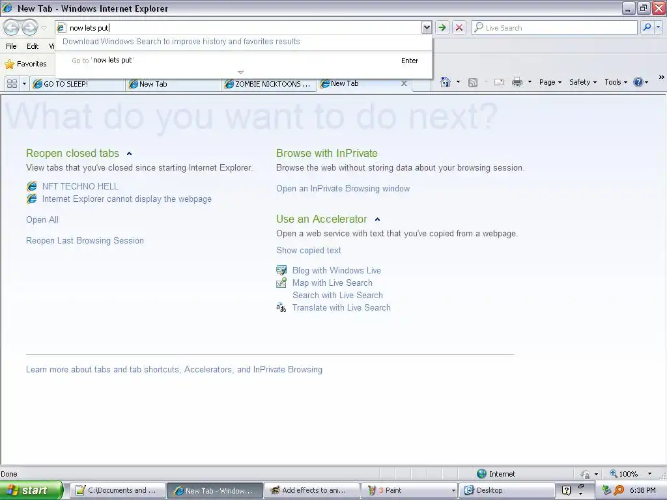Click Reopen Last Browsing Session
The height and width of the screenshot is (500, 667).
85,240
